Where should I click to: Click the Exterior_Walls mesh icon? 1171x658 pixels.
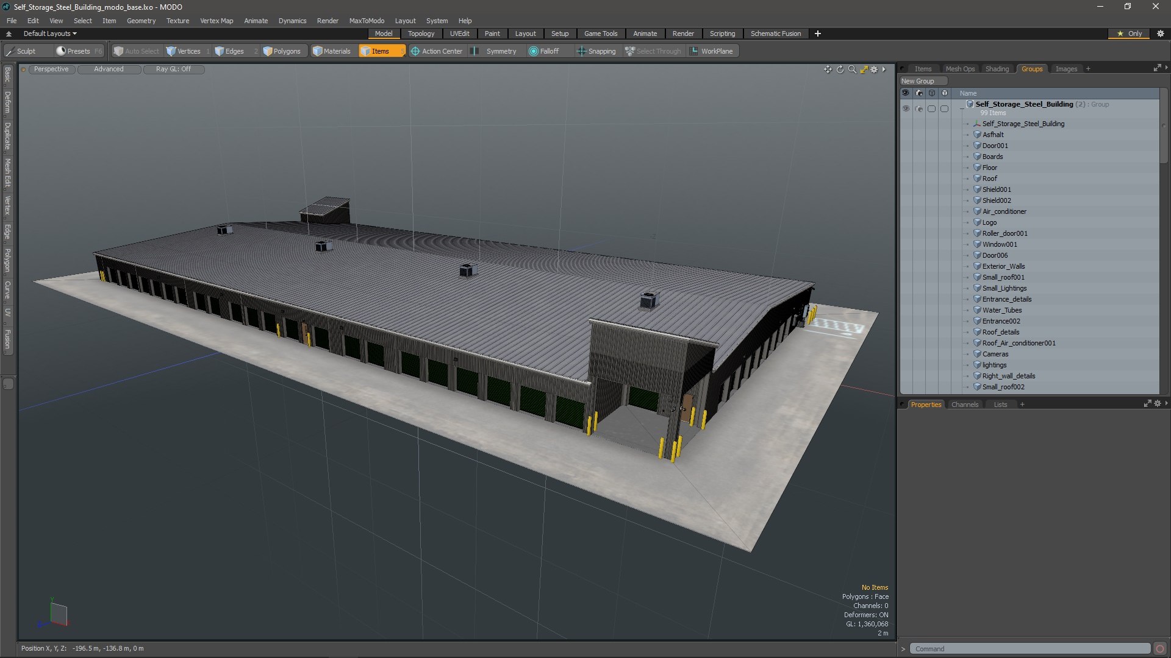(x=977, y=266)
